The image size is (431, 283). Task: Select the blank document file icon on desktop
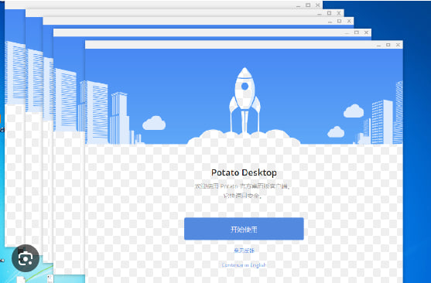(21, 279)
